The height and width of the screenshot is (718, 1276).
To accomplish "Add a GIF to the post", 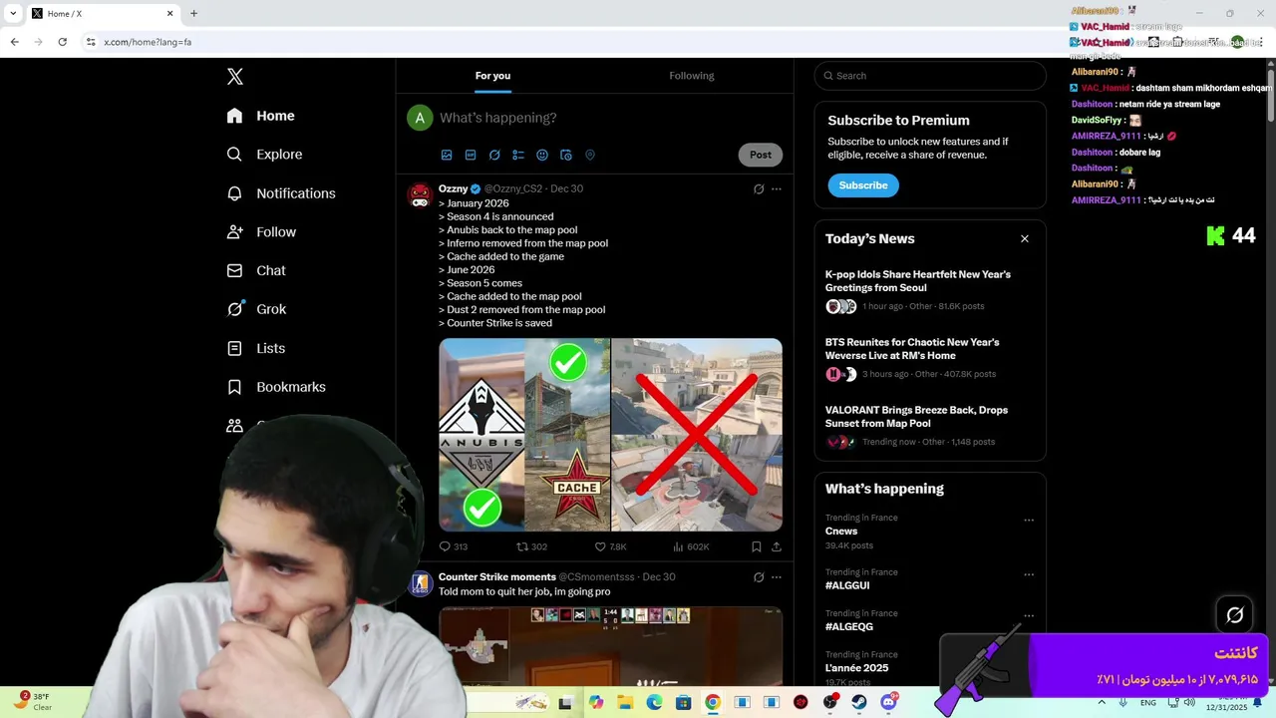I will [471, 155].
